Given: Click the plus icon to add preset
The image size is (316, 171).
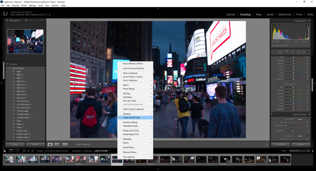Looking at the screenshot, I should (x=43, y=64).
